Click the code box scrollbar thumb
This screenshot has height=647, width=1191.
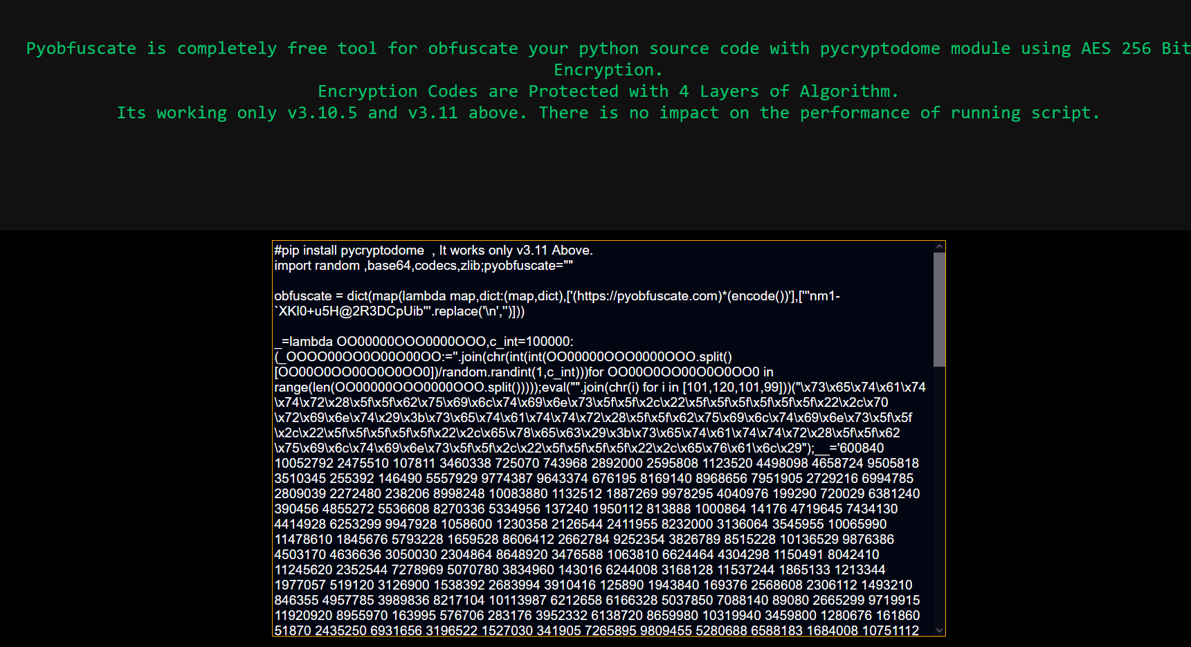[x=939, y=309]
